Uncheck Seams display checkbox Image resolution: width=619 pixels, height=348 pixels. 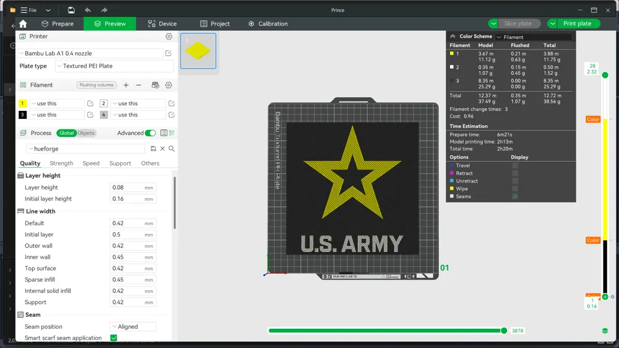coord(515,196)
